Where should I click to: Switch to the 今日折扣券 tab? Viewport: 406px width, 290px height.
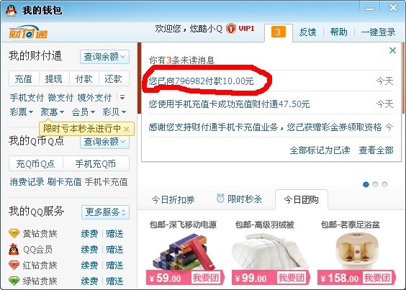(x=173, y=199)
